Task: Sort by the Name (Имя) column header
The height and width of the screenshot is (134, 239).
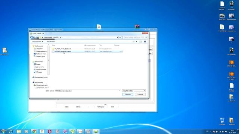Action: pyautogui.click(x=53, y=45)
